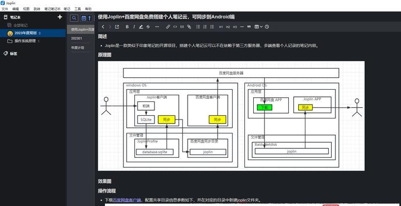Apply italic formatting

click(134, 27)
